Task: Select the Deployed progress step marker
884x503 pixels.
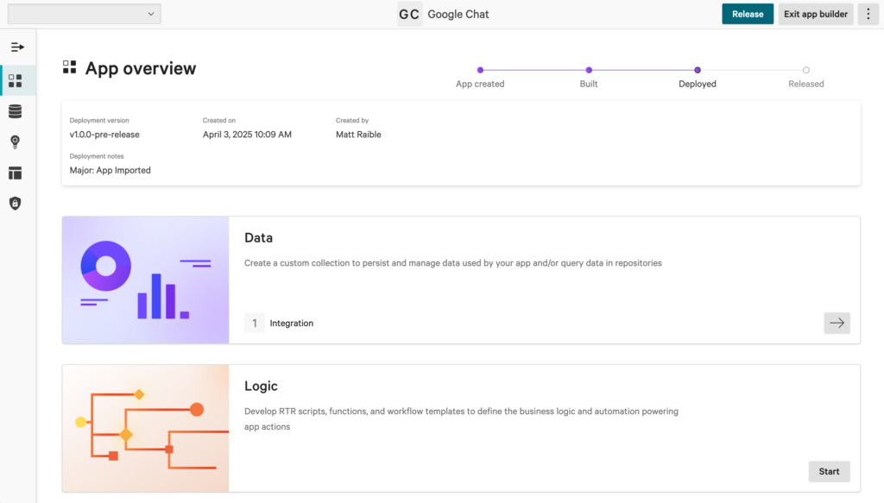Action: pos(698,71)
